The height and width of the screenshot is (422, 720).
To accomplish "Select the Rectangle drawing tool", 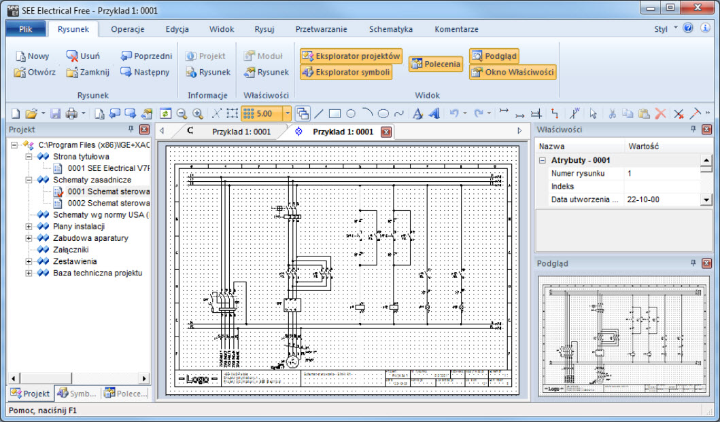I will [335, 114].
